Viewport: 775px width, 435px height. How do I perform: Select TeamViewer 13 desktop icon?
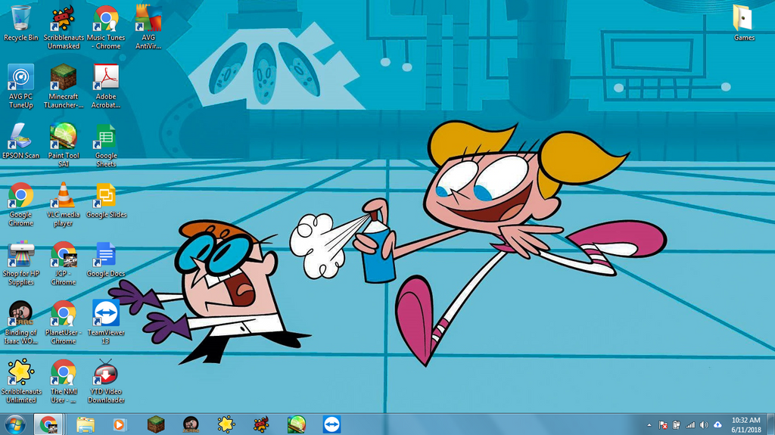point(106,322)
